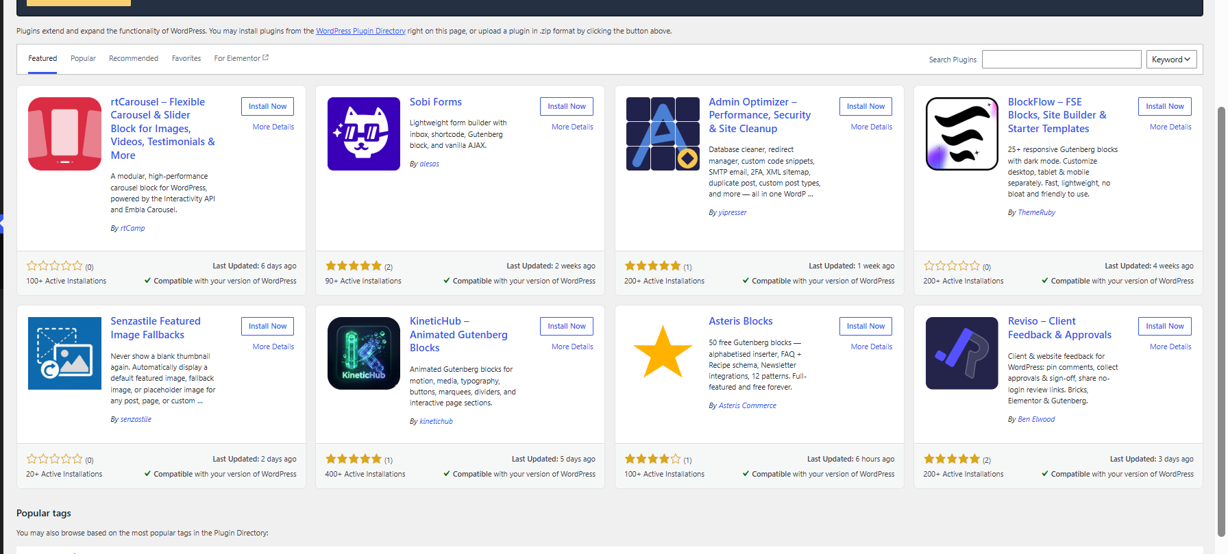Visit author kinetichub's profile link
1228x554 pixels.
point(437,422)
